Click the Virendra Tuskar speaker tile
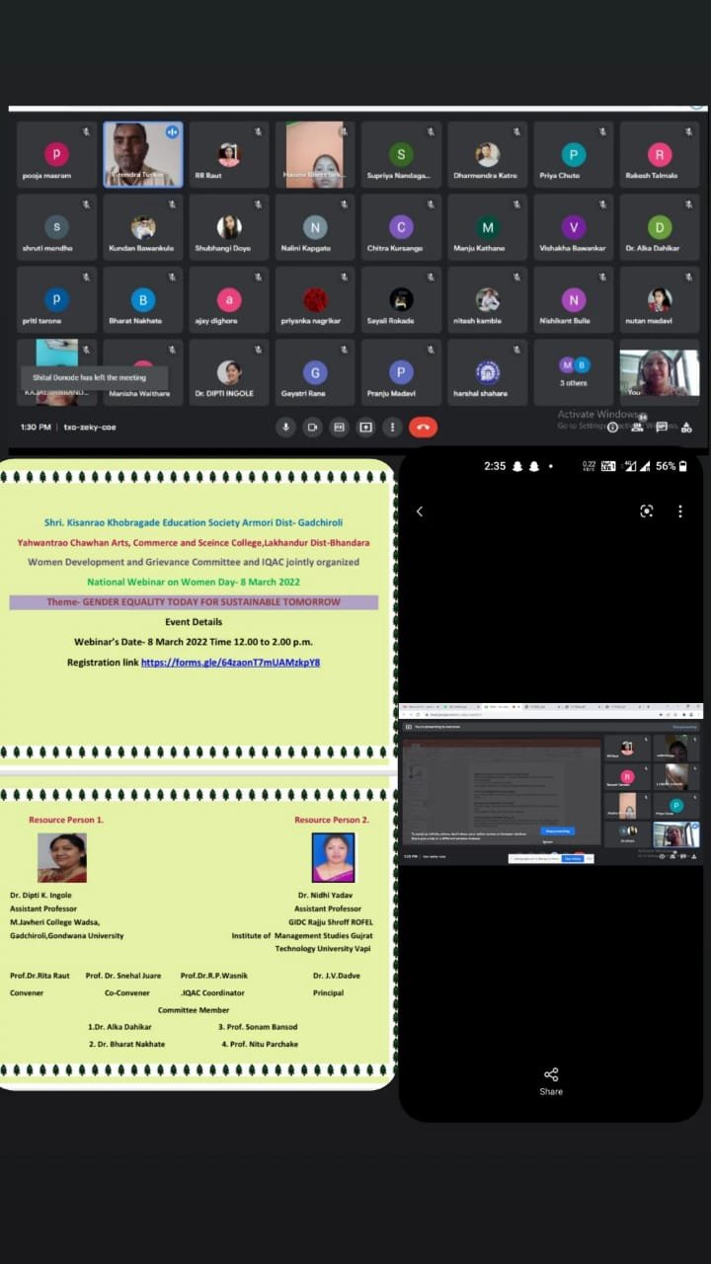This screenshot has width=711, height=1264. pos(143,154)
